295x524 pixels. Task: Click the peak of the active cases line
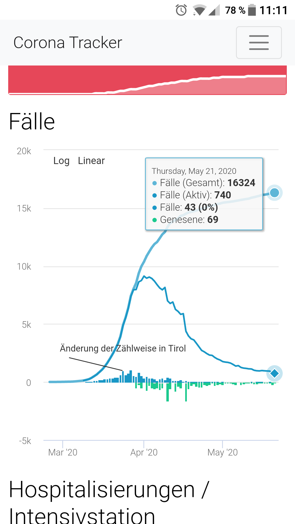click(x=144, y=276)
